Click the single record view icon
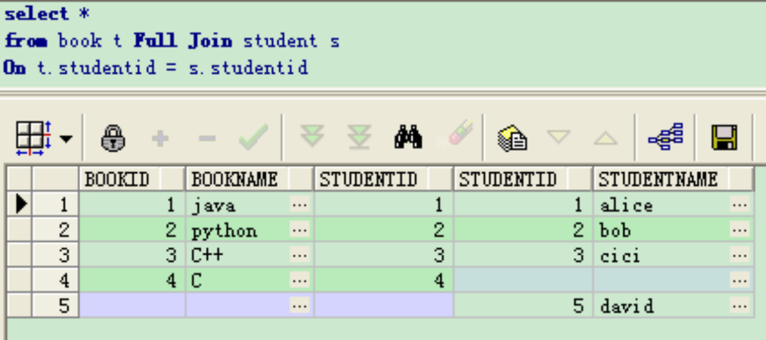Image resolution: width=766 pixels, height=340 pixels. (x=512, y=138)
